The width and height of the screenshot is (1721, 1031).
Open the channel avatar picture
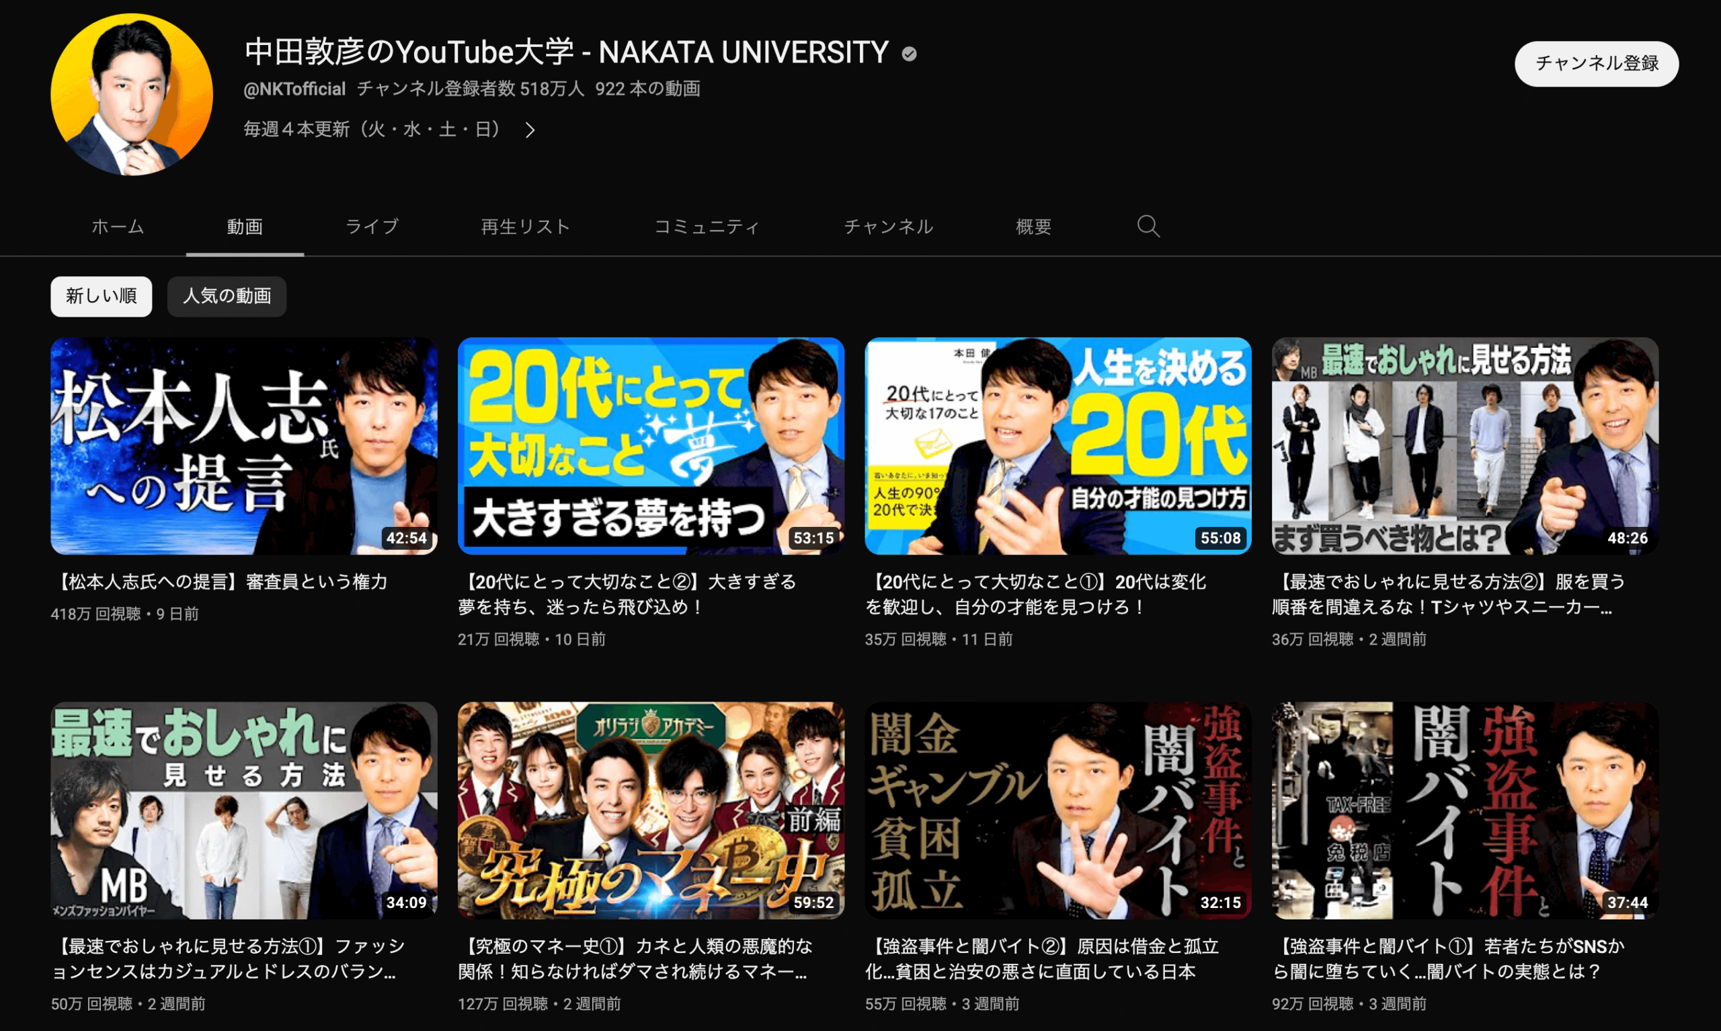tap(132, 95)
